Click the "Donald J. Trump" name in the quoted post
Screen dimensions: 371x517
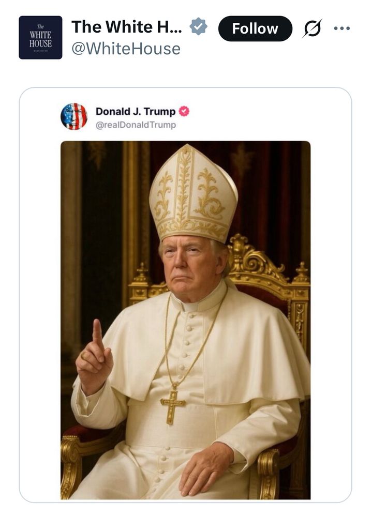coord(136,112)
